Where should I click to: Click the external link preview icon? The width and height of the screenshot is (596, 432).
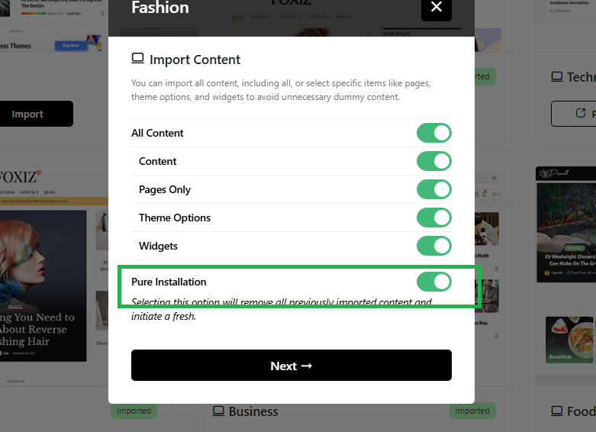point(581,113)
